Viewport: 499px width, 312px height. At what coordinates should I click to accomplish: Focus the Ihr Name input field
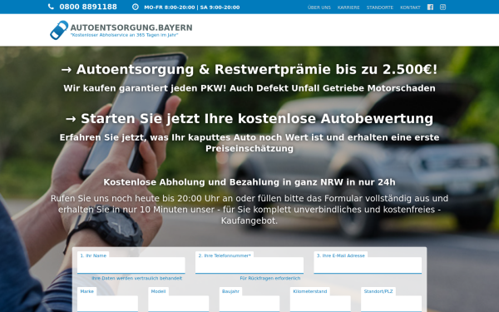point(131,265)
